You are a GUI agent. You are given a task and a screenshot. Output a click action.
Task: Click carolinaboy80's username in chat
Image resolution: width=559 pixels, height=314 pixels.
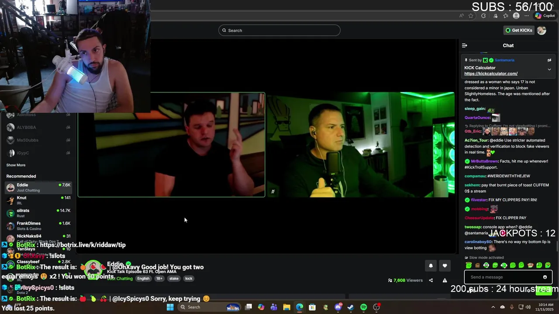tap(478, 242)
